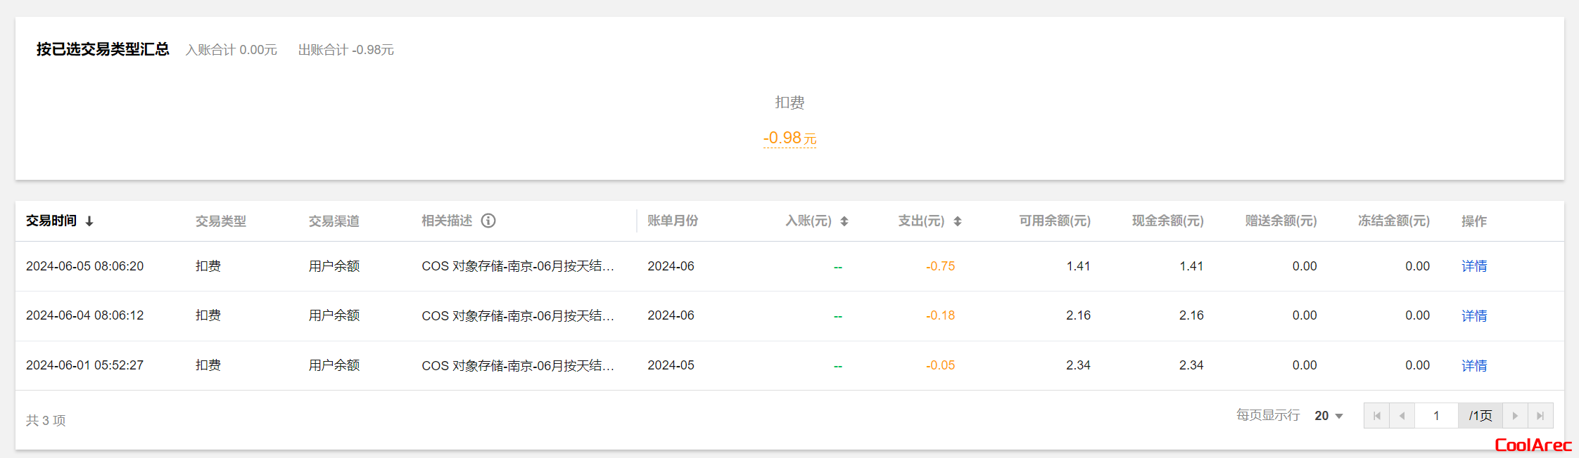Click the -0.98元 扣费 summary amount

point(789,138)
